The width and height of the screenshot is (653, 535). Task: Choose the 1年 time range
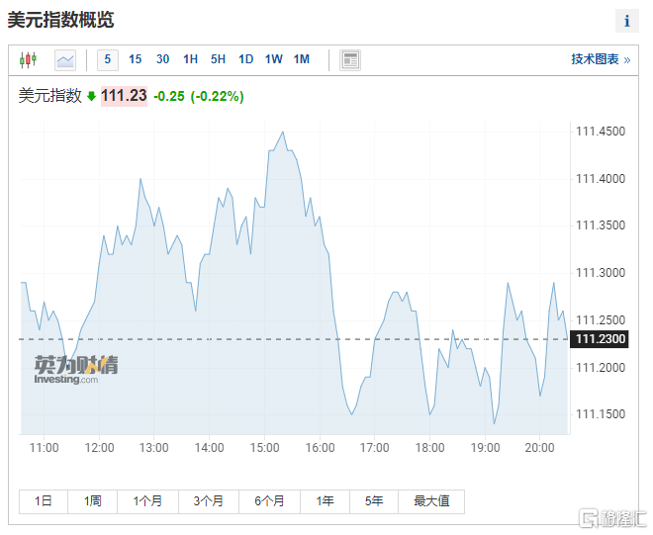pos(325,501)
